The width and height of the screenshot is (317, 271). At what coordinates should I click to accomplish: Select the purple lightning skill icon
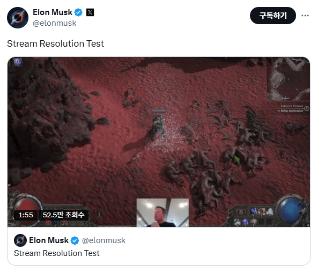click(x=254, y=211)
